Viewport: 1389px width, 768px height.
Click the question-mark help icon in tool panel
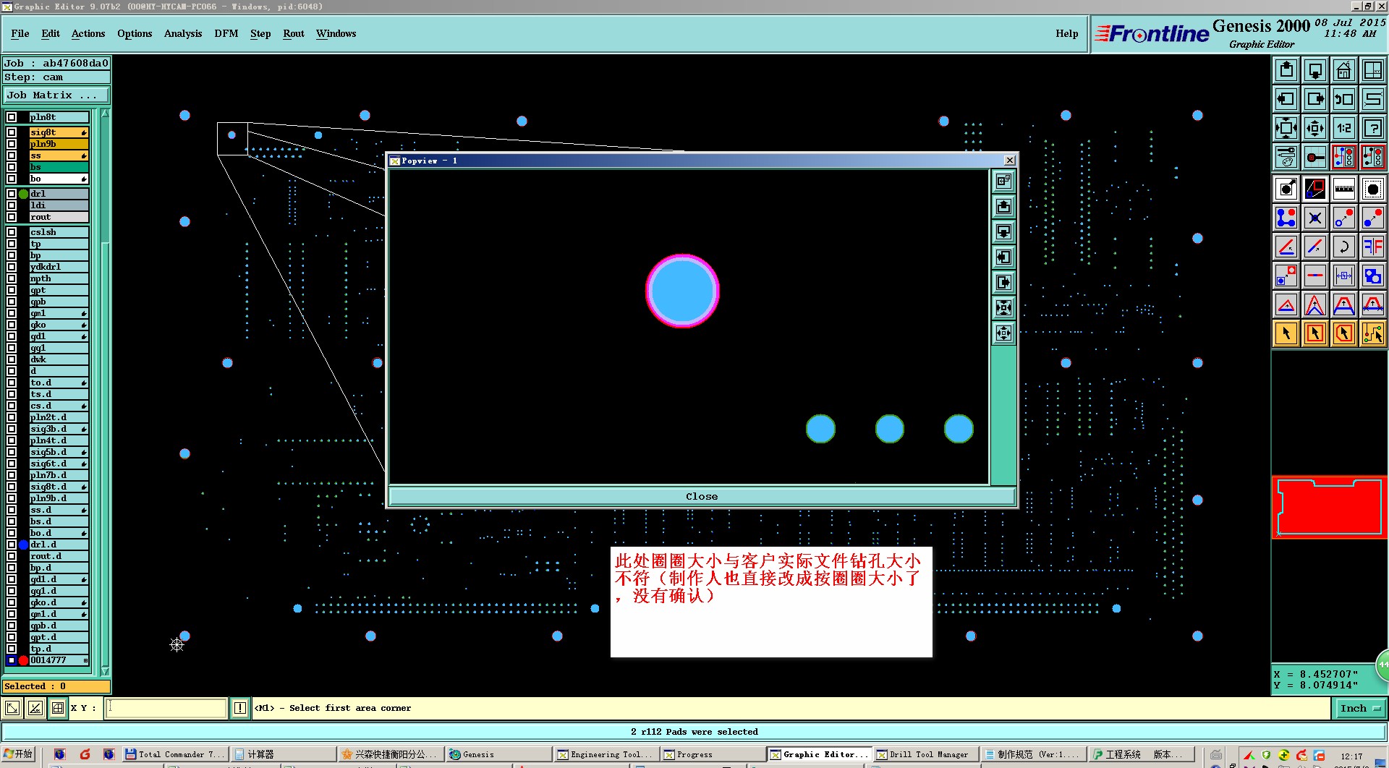(x=1372, y=128)
